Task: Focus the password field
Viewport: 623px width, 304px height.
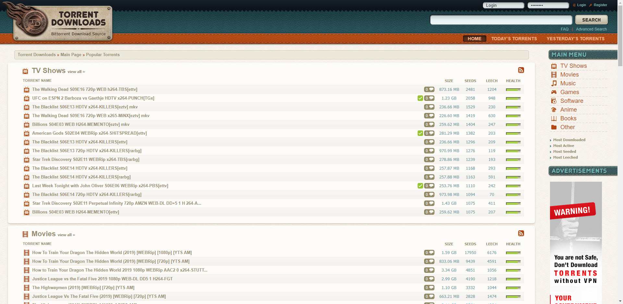Action: click(548, 5)
